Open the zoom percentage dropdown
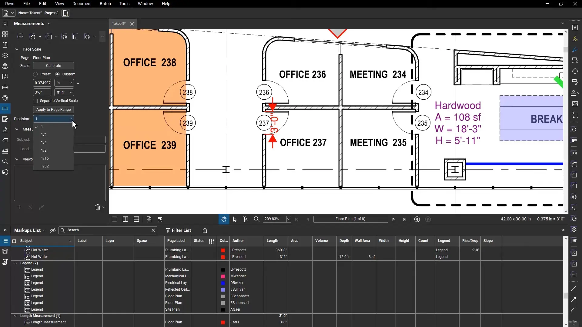 tap(288, 219)
